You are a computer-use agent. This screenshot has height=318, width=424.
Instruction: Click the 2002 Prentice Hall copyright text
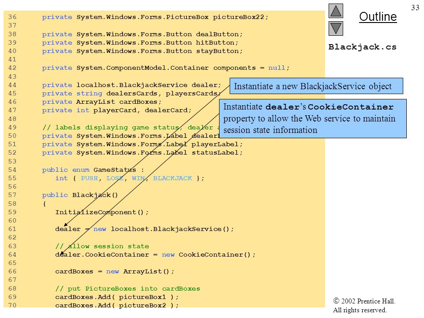364,301
